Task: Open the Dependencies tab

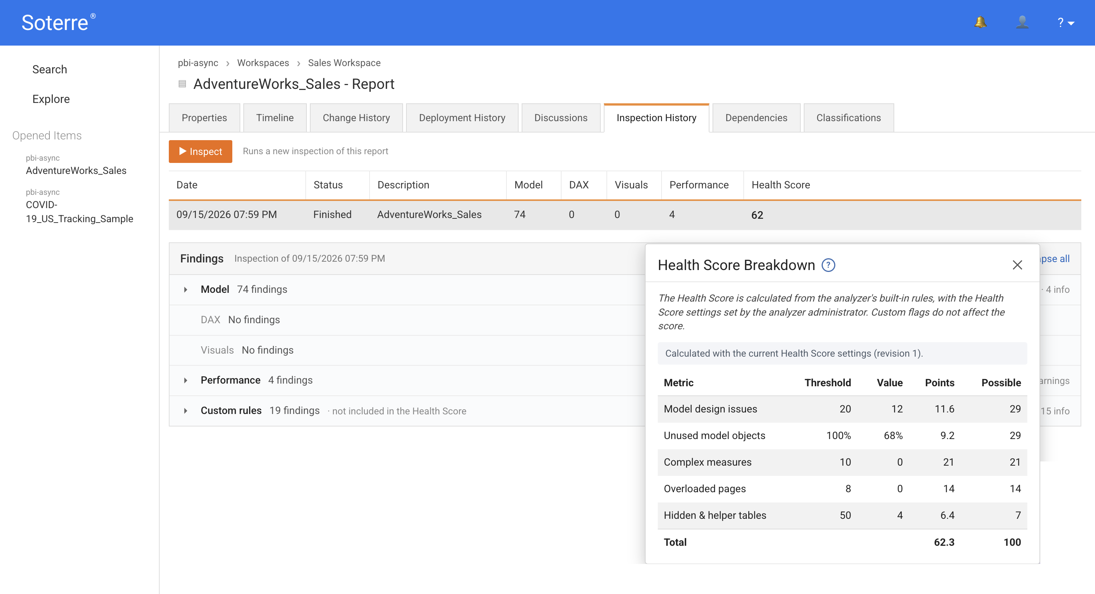Action: pyautogui.click(x=756, y=118)
